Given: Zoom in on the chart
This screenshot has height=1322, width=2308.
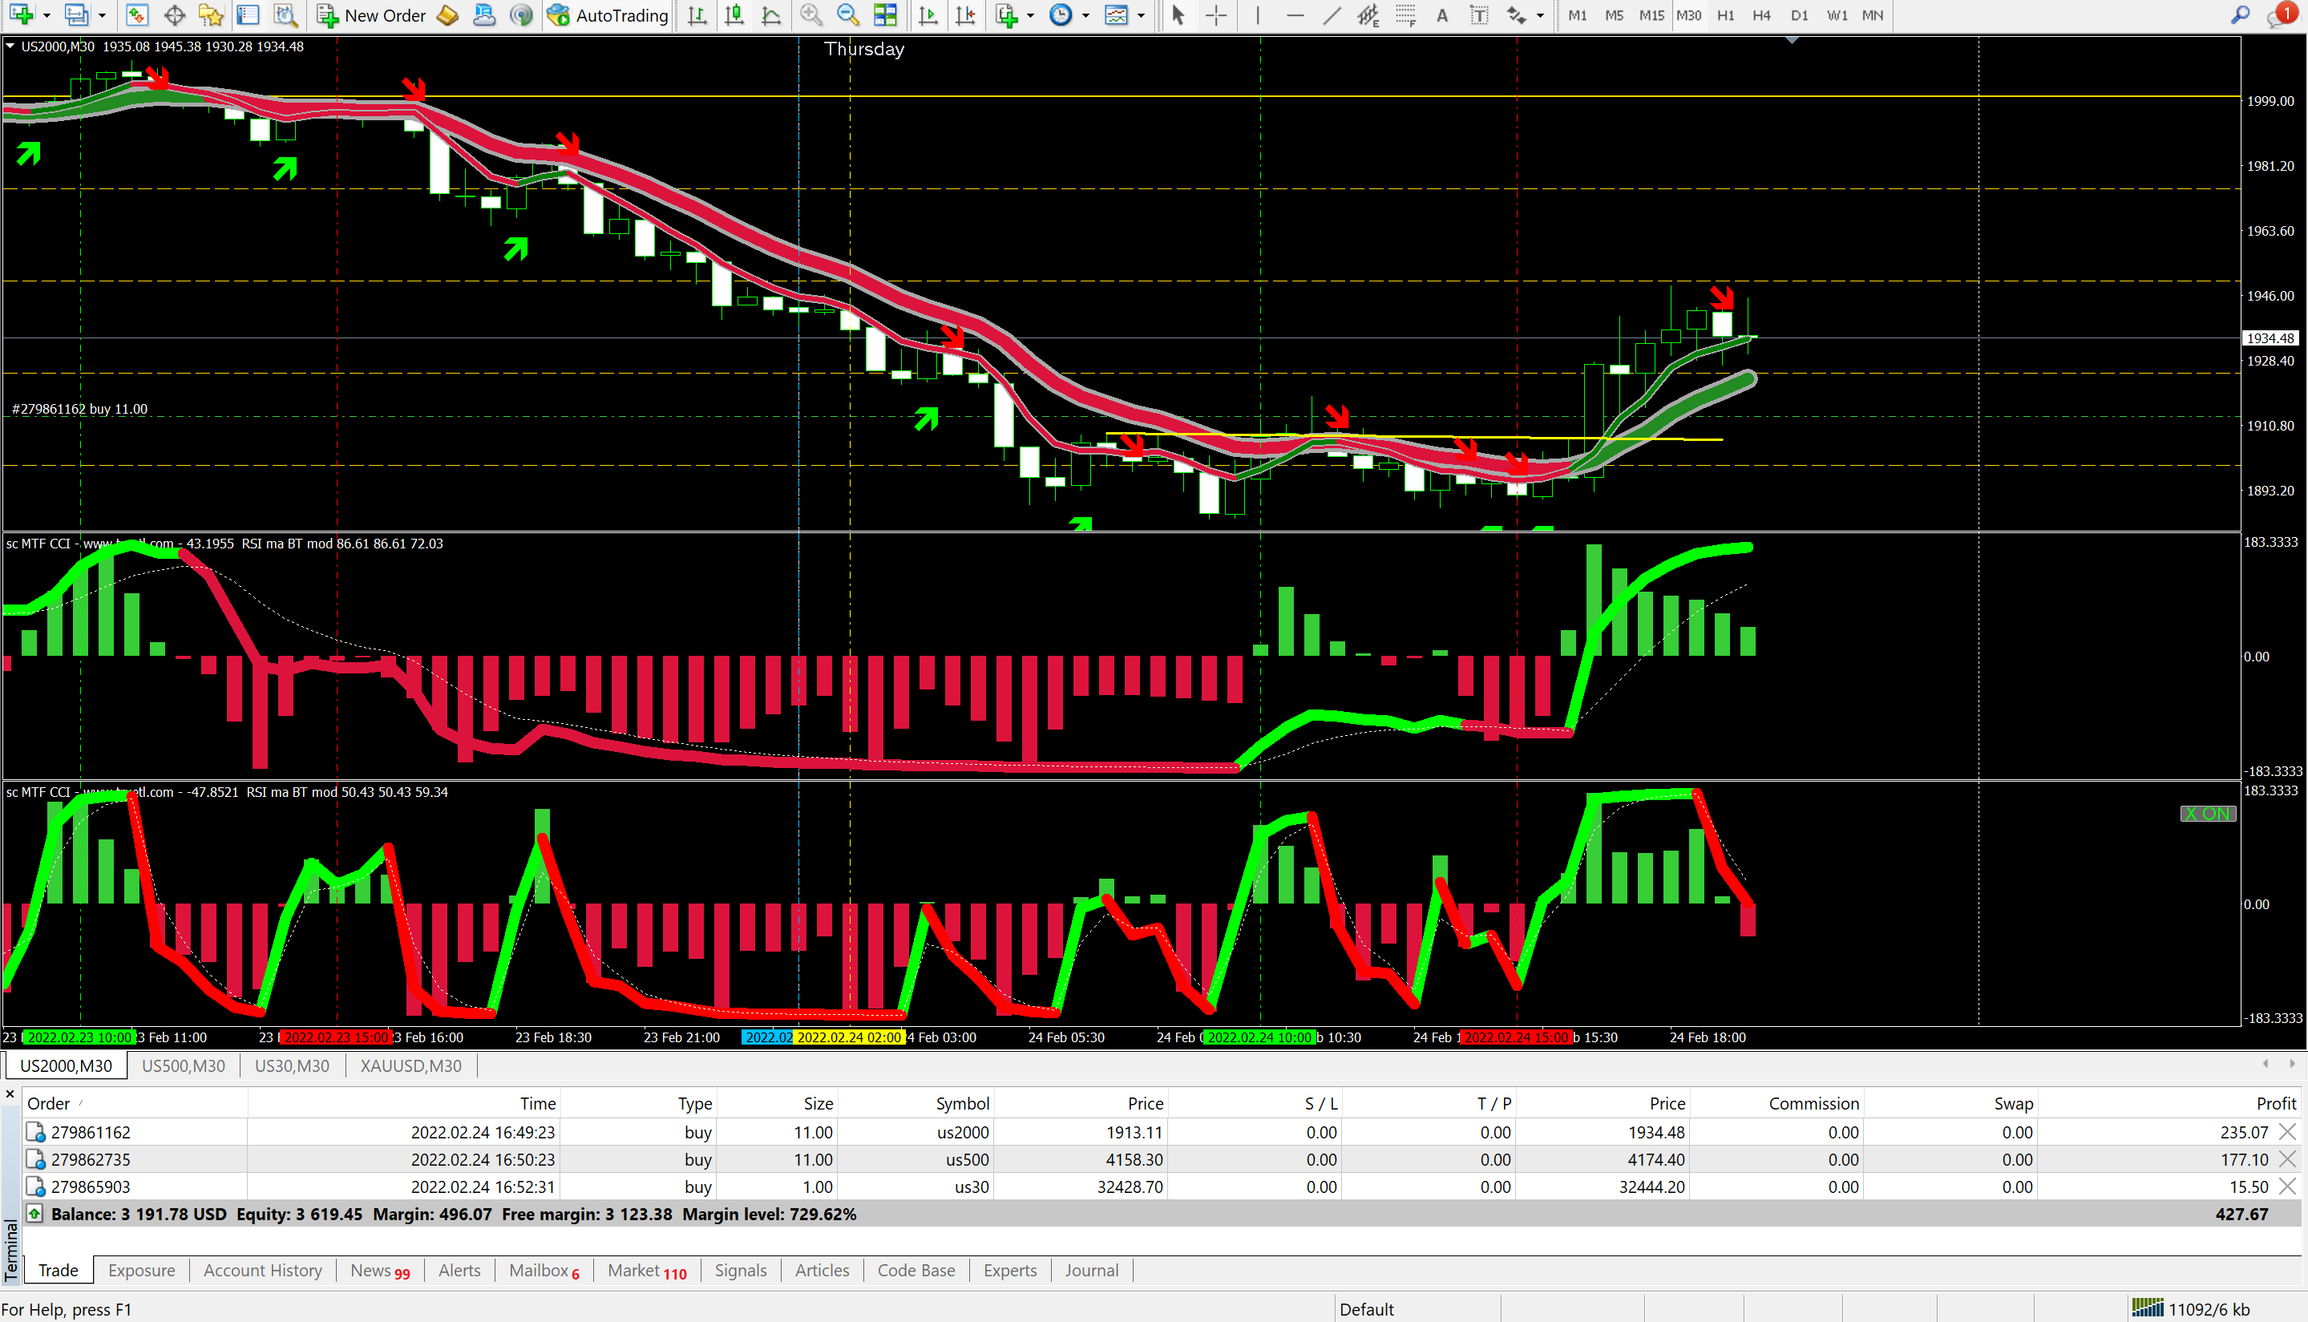Looking at the screenshot, I should tap(810, 15).
